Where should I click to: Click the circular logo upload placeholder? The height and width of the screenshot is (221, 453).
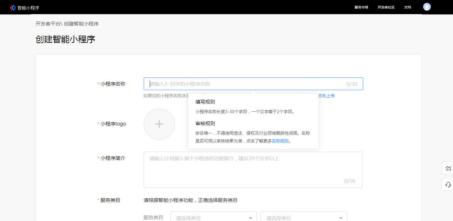[x=159, y=124]
